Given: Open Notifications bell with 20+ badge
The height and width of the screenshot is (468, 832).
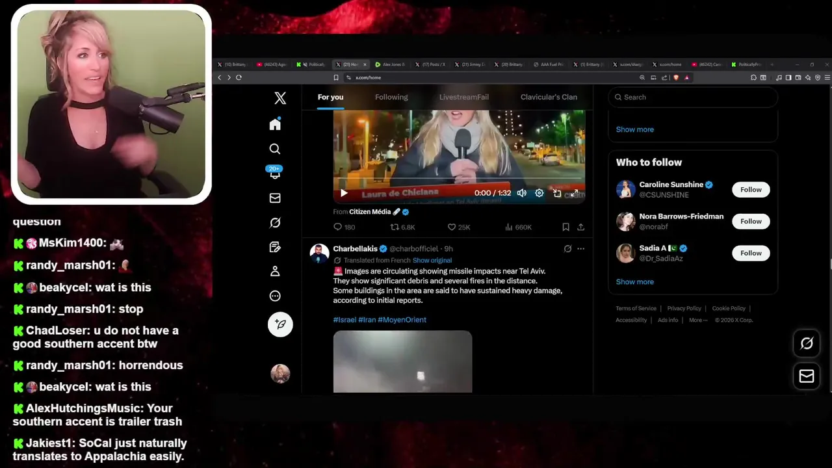Looking at the screenshot, I should [275, 173].
